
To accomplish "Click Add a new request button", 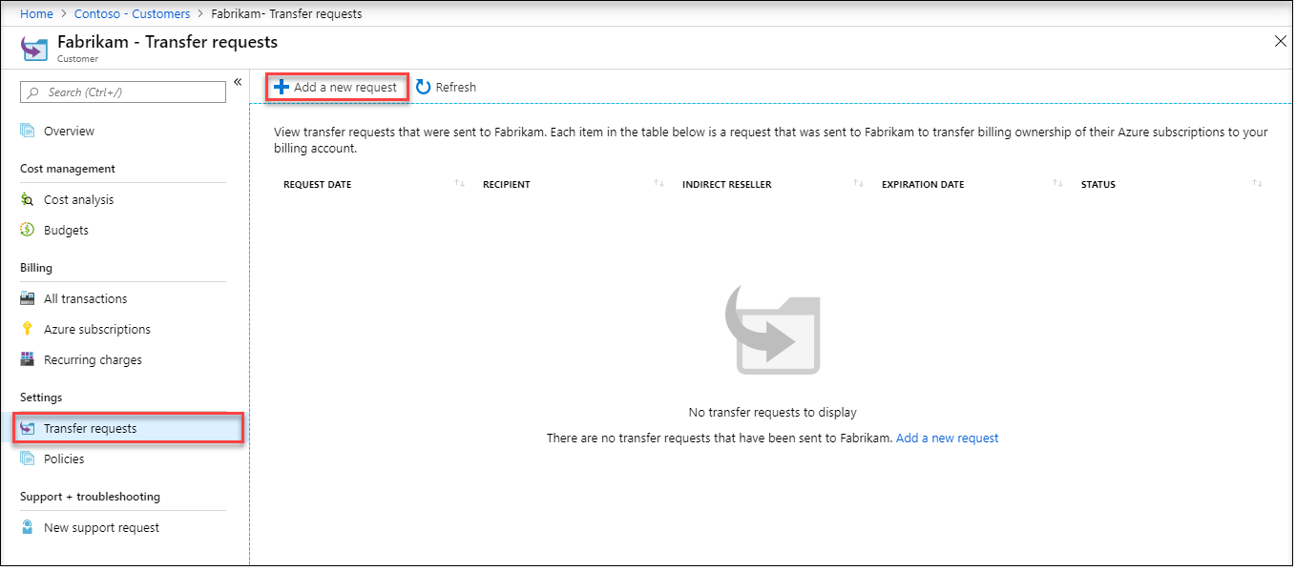I will [337, 87].
